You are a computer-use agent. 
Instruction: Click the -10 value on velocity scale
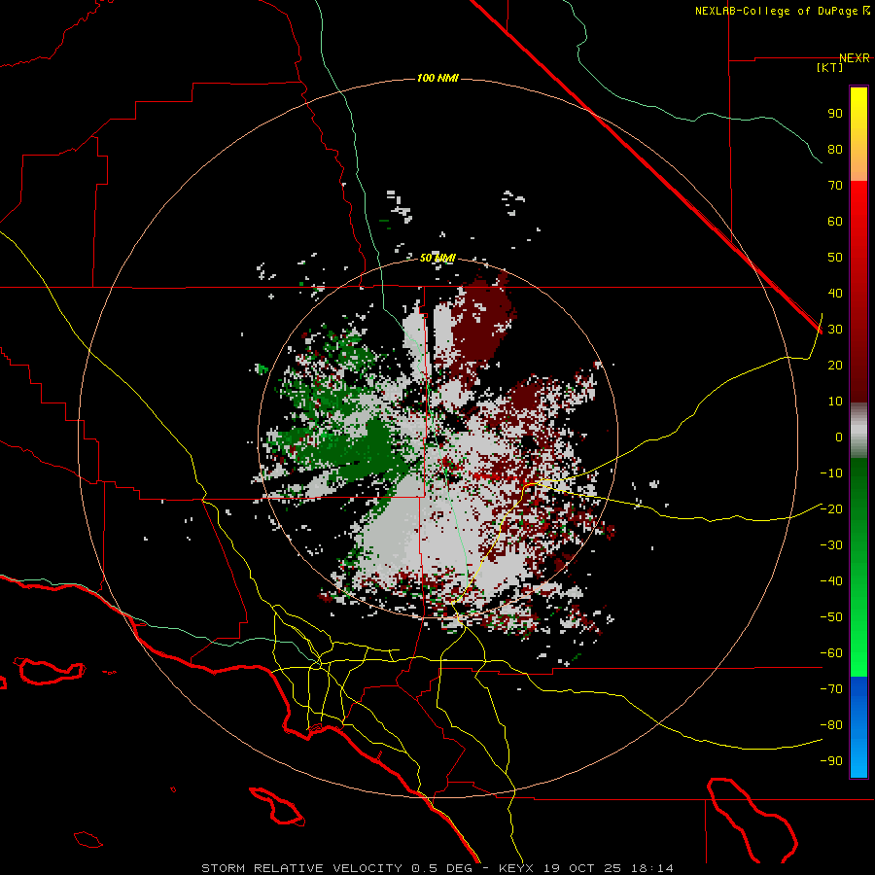click(831, 473)
